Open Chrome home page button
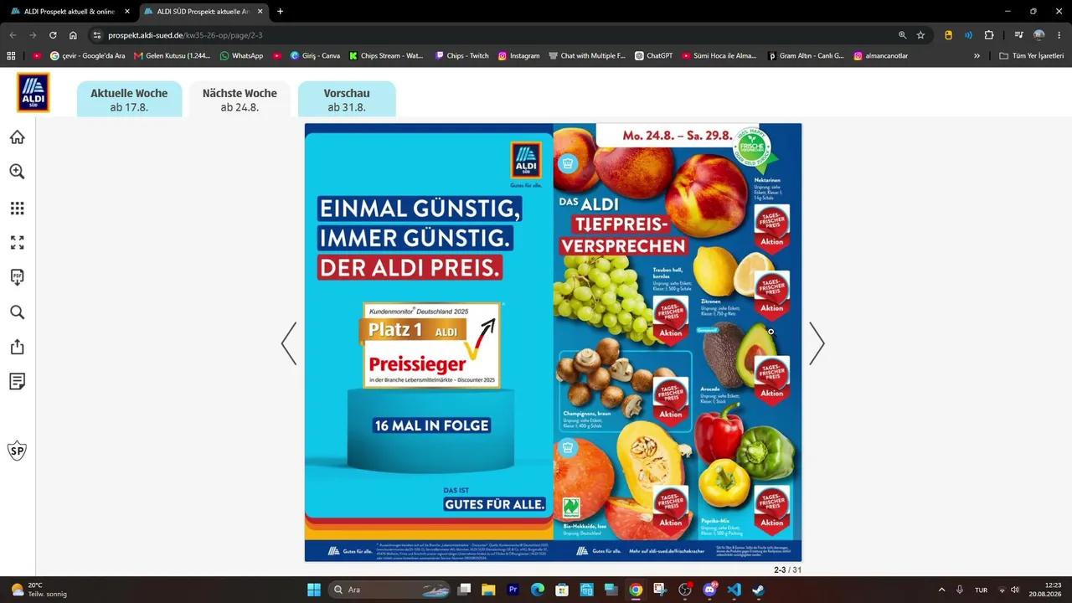The width and height of the screenshot is (1072, 603). pyautogui.click(x=73, y=35)
